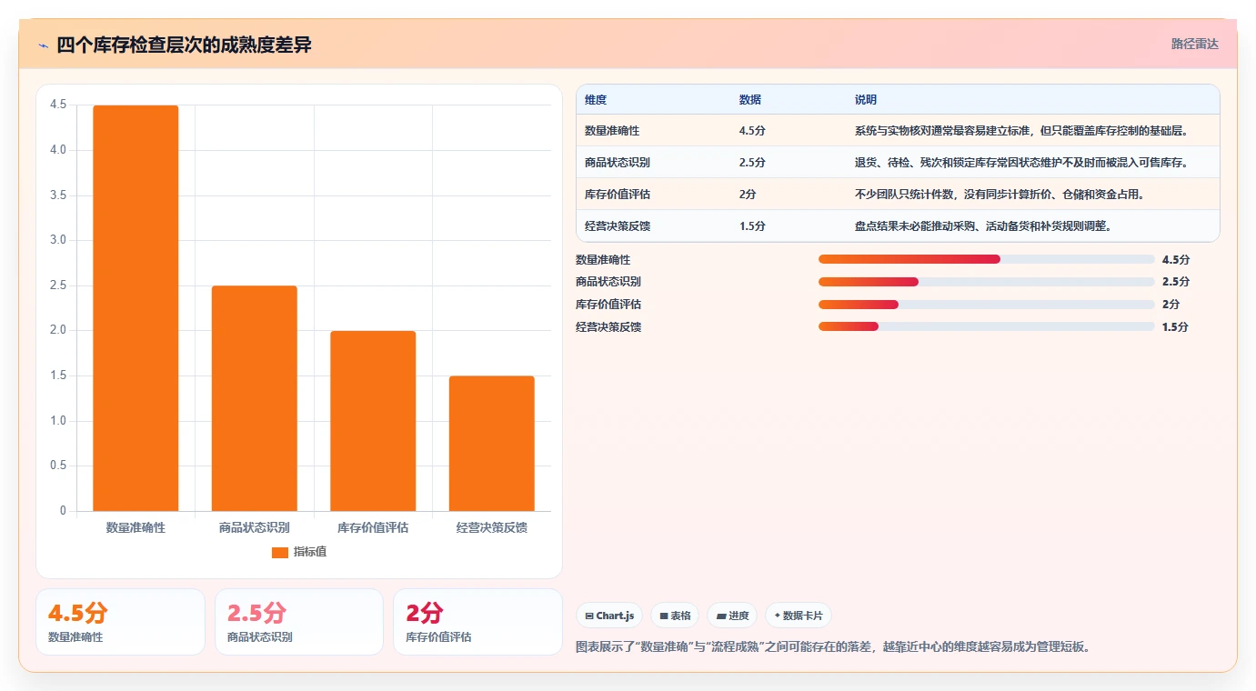Click the lightning icon beside the title

click(44, 45)
